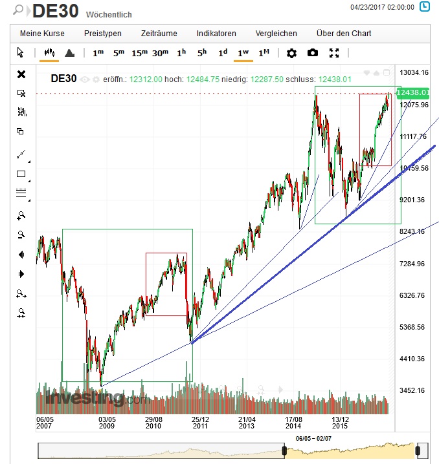Open the Zeiträume menu
The height and width of the screenshot is (464, 439).
pyautogui.click(x=159, y=34)
